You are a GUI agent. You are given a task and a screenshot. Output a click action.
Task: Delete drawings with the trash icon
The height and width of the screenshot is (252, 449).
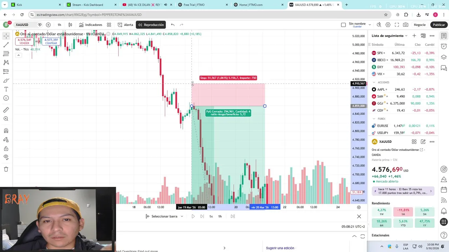click(6, 169)
